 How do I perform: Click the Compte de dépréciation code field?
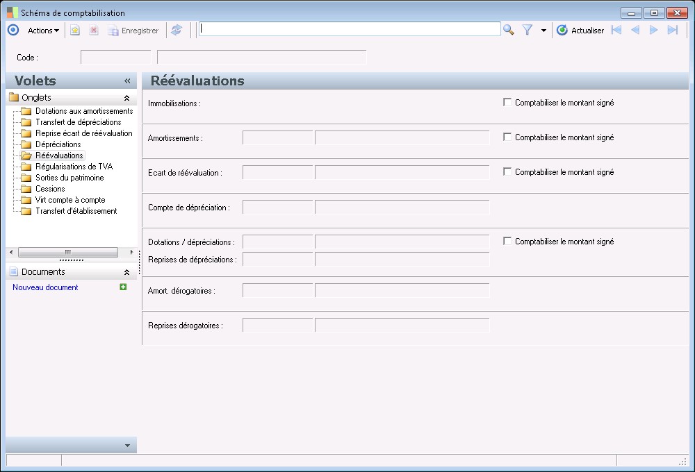(278, 207)
